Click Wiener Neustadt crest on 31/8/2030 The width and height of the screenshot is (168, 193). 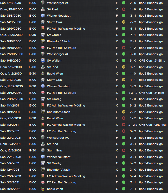[43, 16]
